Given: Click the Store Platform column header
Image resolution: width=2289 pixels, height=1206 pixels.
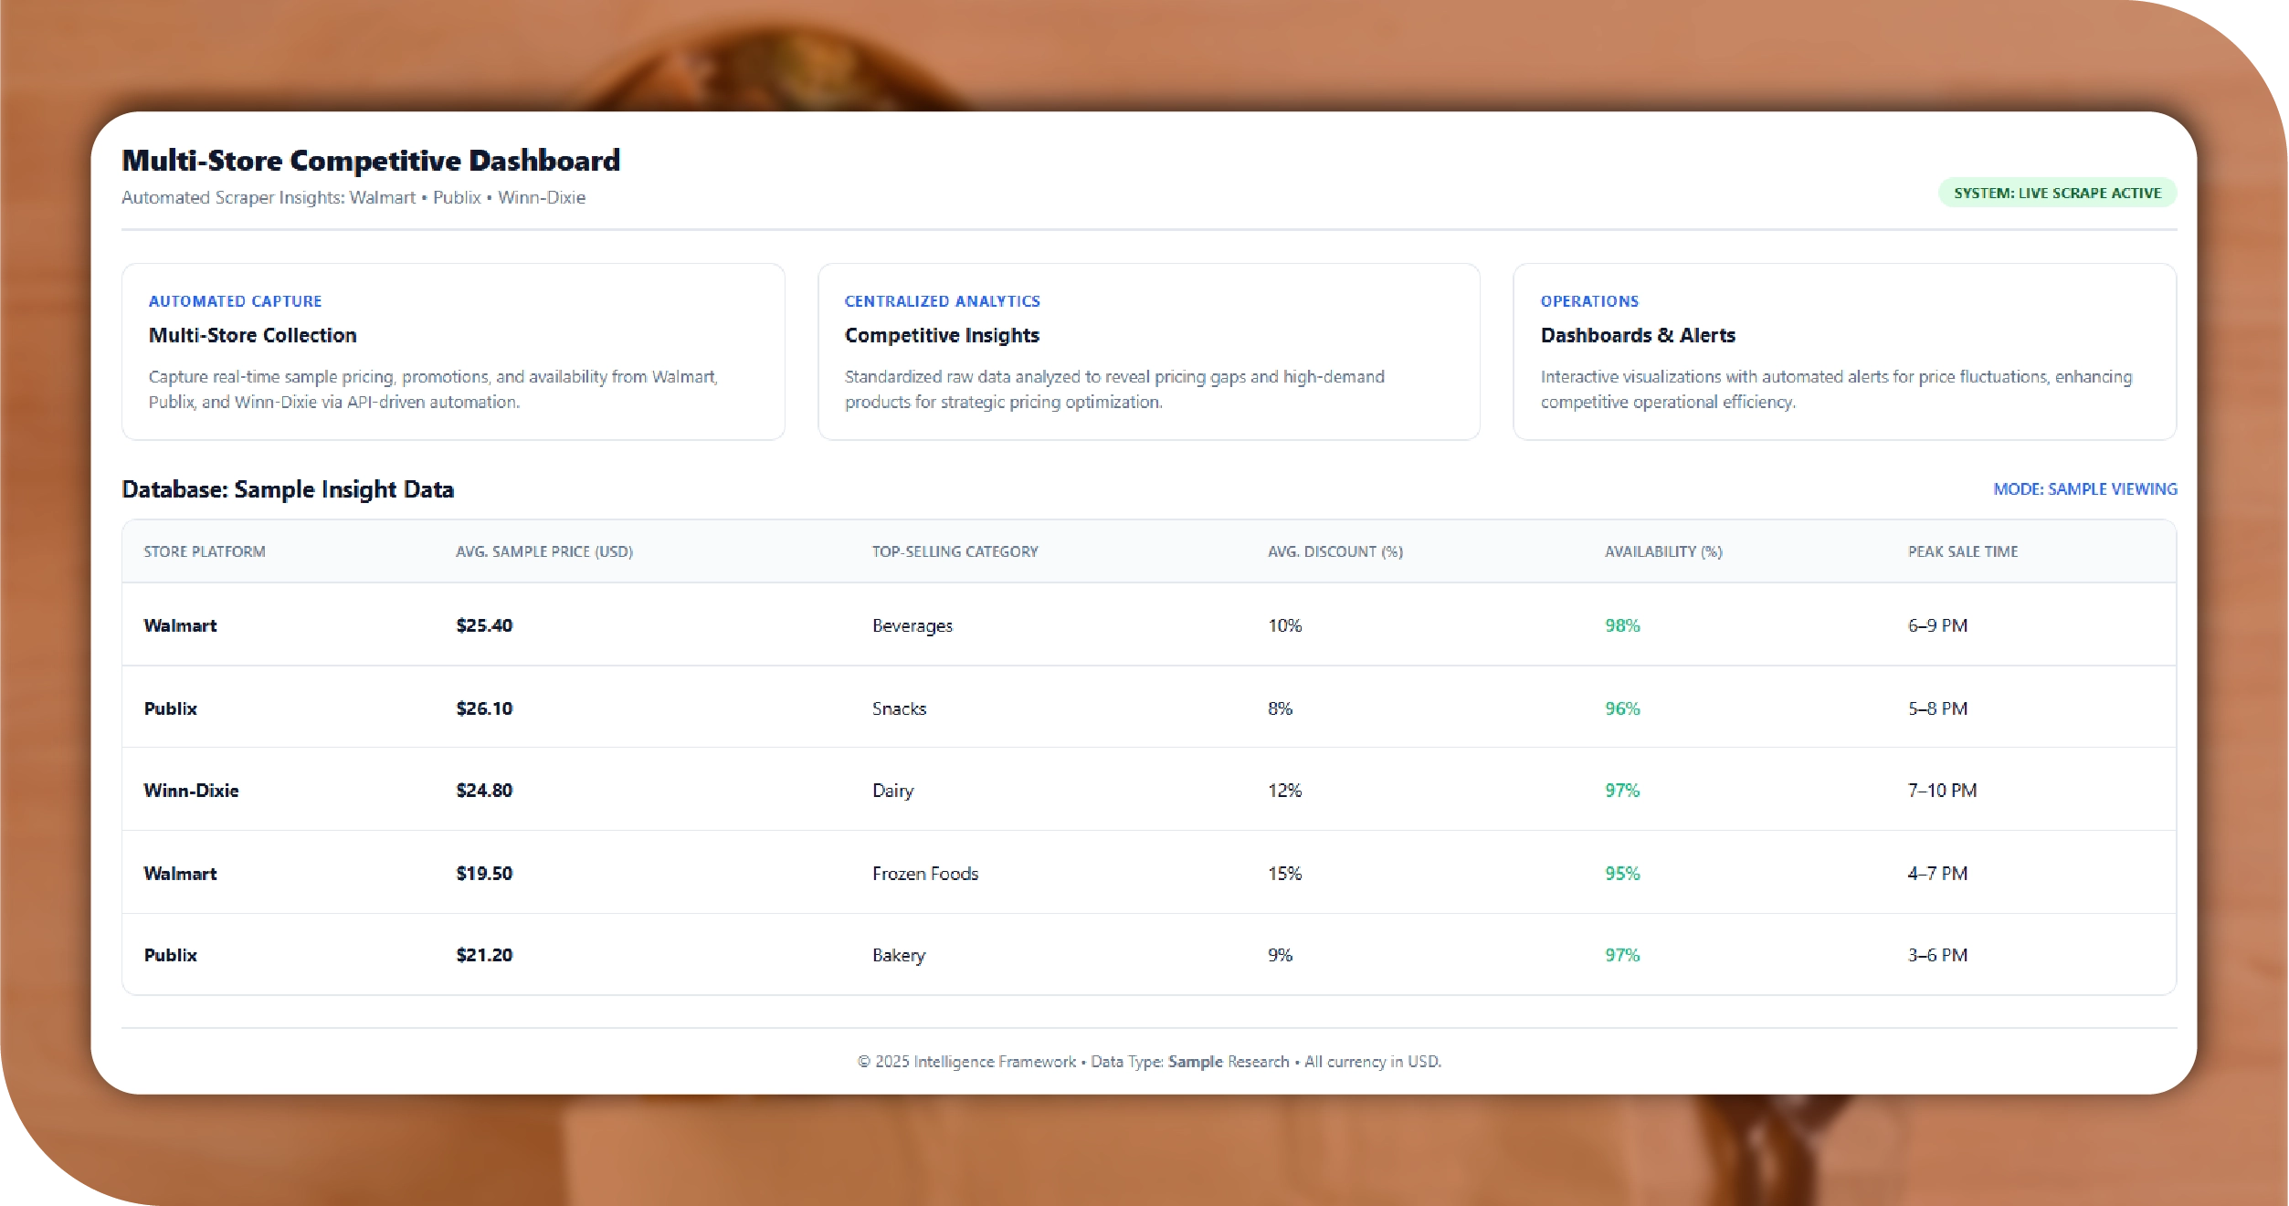Looking at the screenshot, I should [205, 551].
